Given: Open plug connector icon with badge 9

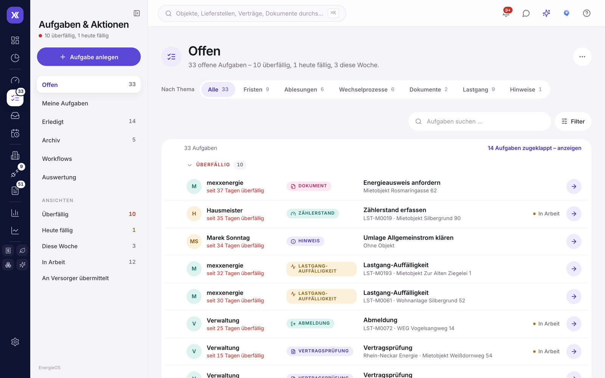Looking at the screenshot, I should pyautogui.click(x=15, y=173).
